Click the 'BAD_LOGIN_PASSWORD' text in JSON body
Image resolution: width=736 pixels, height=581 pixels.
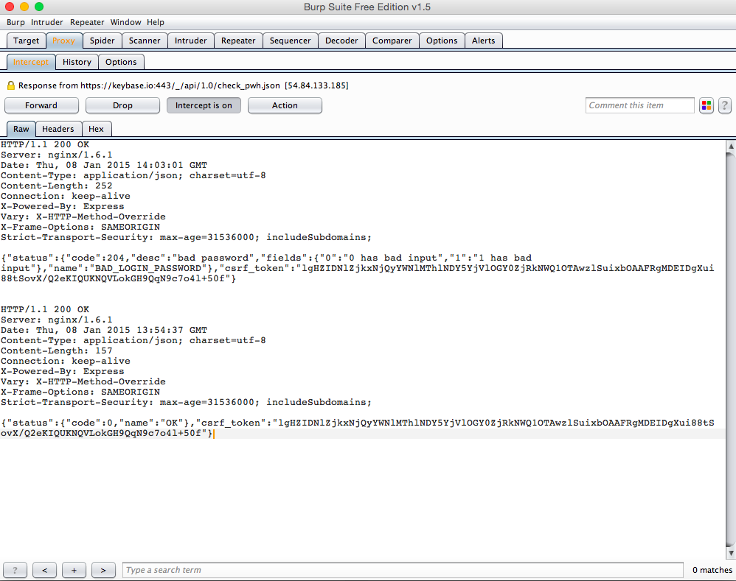click(x=148, y=268)
